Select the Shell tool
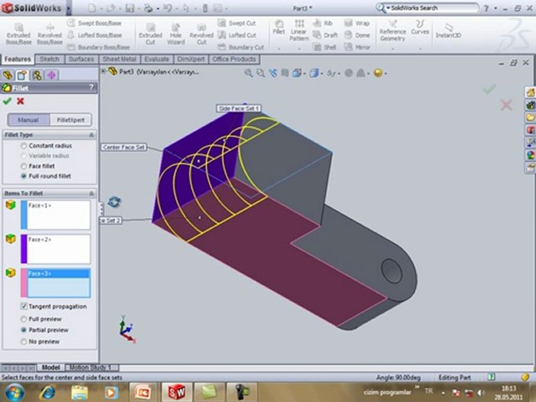Image resolution: width=536 pixels, height=402 pixels. pyautogui.click(x=324, y=47)
